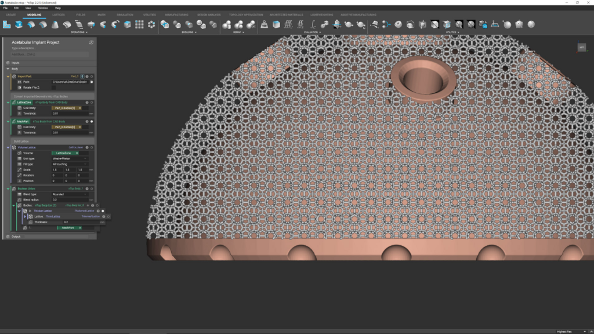Toggle the visibility dot on the Boolean Union block

pos(90,188)
